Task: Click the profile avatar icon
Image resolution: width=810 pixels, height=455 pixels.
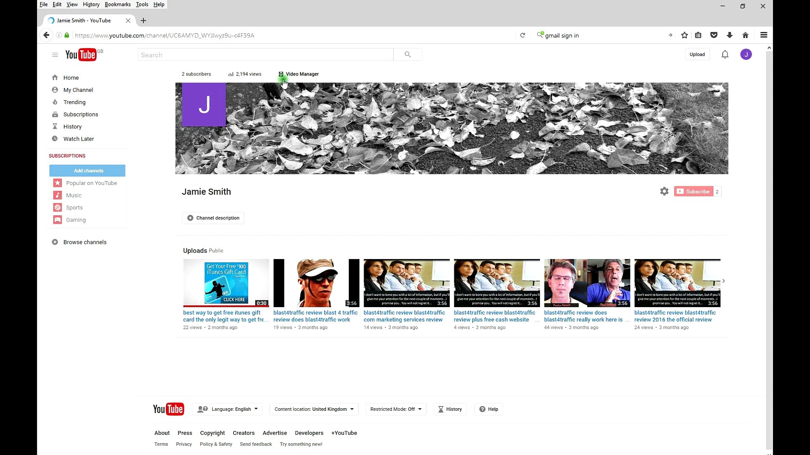Action: point(746,54)
